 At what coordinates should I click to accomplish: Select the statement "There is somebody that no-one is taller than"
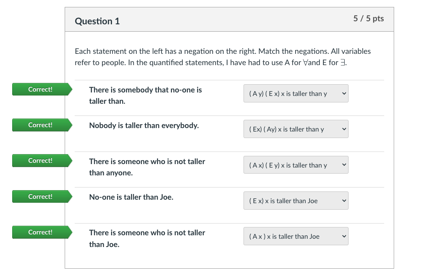point(145,95)
